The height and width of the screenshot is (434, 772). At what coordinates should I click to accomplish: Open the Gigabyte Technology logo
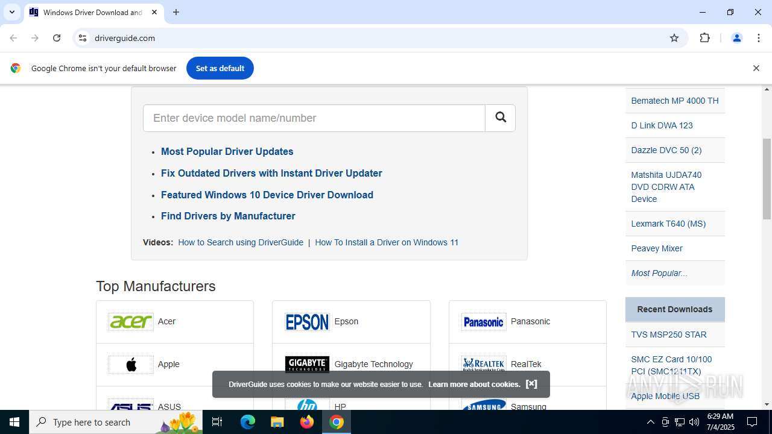click(x=307, y=365)
